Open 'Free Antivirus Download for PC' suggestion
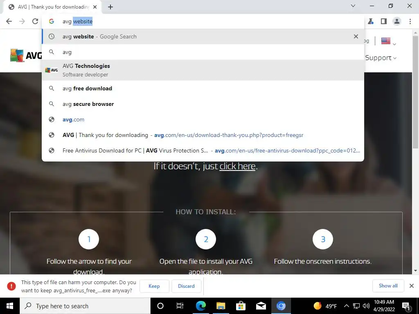Viewport: 419px width, 314px height. [x=203, y=150]
